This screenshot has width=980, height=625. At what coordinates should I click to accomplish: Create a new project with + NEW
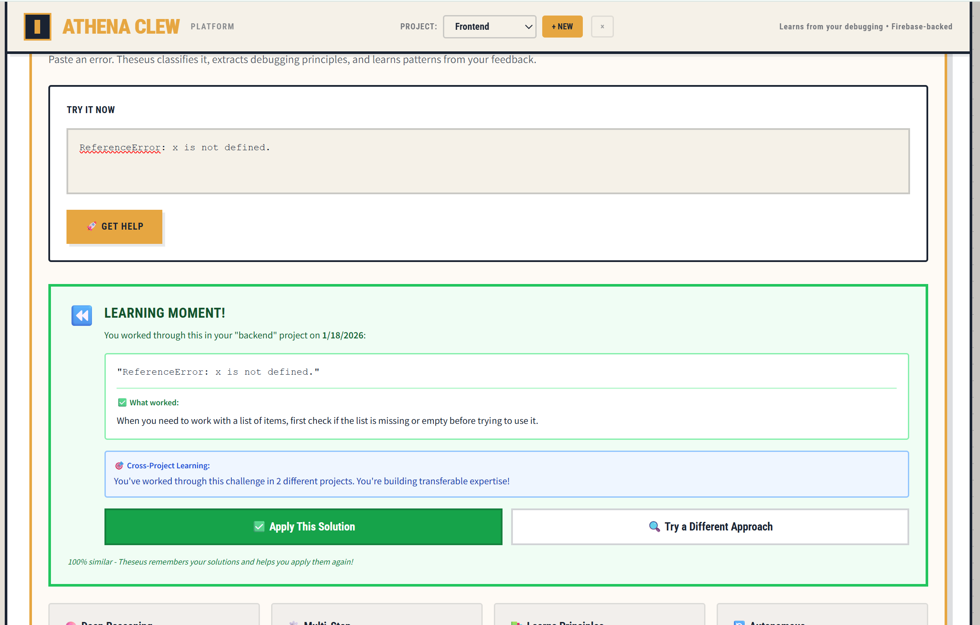562,27
